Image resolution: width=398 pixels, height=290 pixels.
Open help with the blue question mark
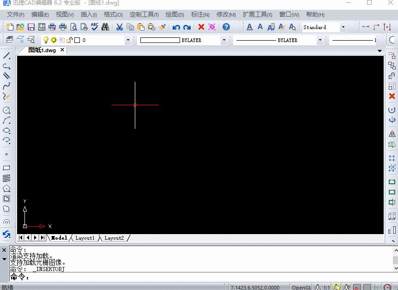point(226,27)
